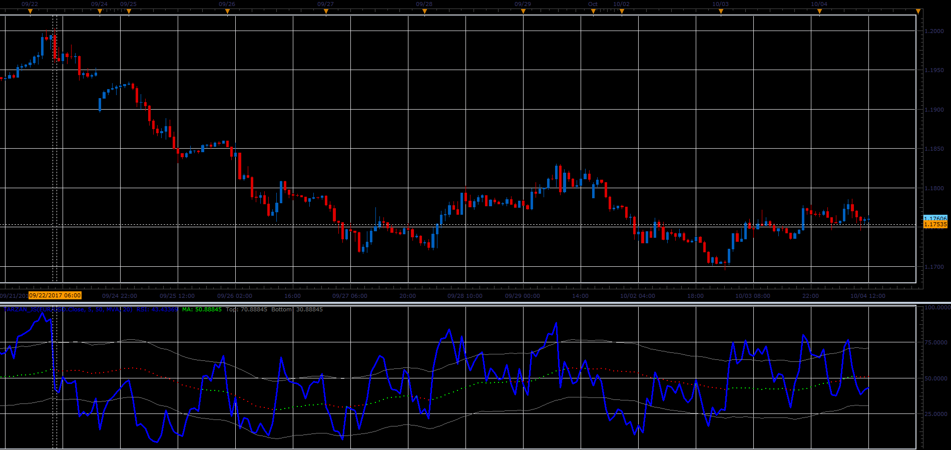Click the orange 1.17535 cursor price tag

935,225
